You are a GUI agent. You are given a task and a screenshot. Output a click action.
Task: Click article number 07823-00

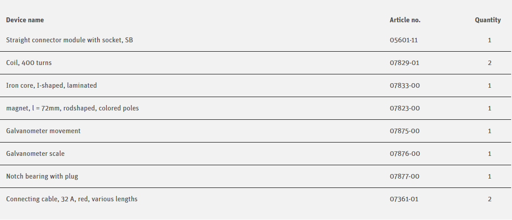[x=405, y=108]
